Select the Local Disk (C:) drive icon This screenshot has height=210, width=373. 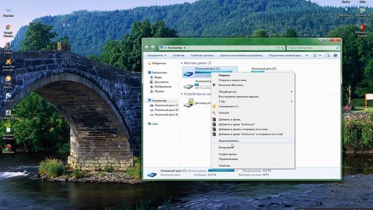pos(188,73)
